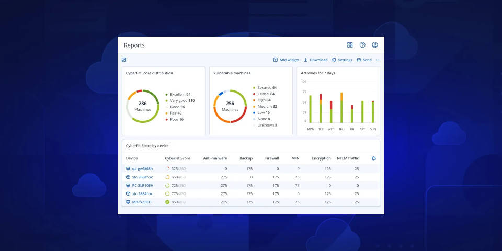Image resolution: width=502 pixels, height=251 pixels.
Task: Click the CyberFit Score column header
Action: click(x=177, y=158)
